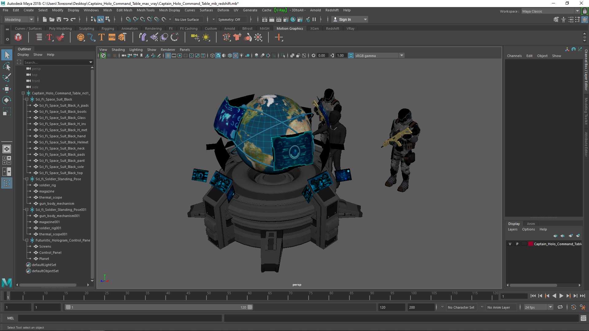589x331 pixels.
Task: Switch to the Anim layer tab
Action: pyautogui.click(x=531, y=224)
